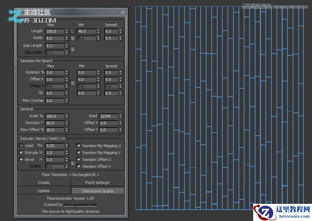The height and width of the screenshot is (221, 312).
Task: Toggle the Width L lock button
Action: (73, 38)
